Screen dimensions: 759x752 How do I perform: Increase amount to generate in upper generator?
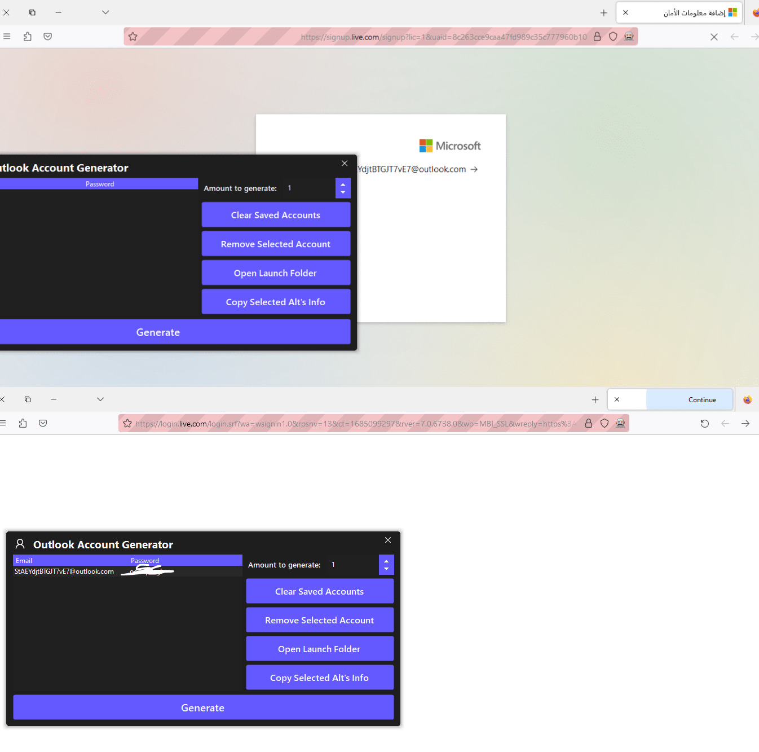tap(343, 184)
